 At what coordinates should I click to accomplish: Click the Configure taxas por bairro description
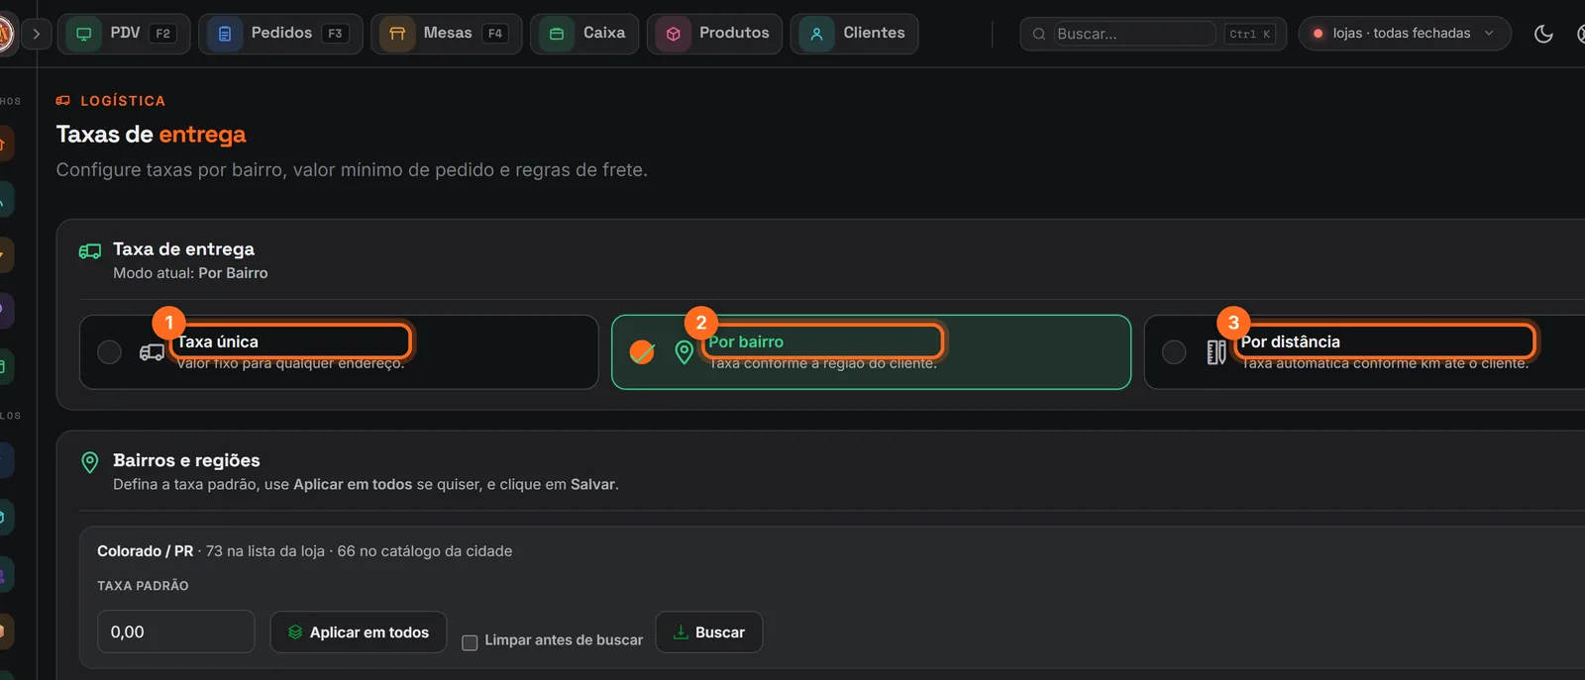pyautogui.click(x=352, y=170)
